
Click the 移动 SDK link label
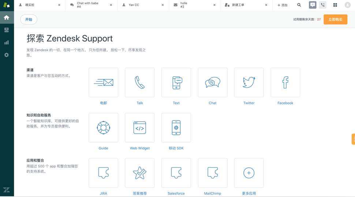tap(176, 148)
